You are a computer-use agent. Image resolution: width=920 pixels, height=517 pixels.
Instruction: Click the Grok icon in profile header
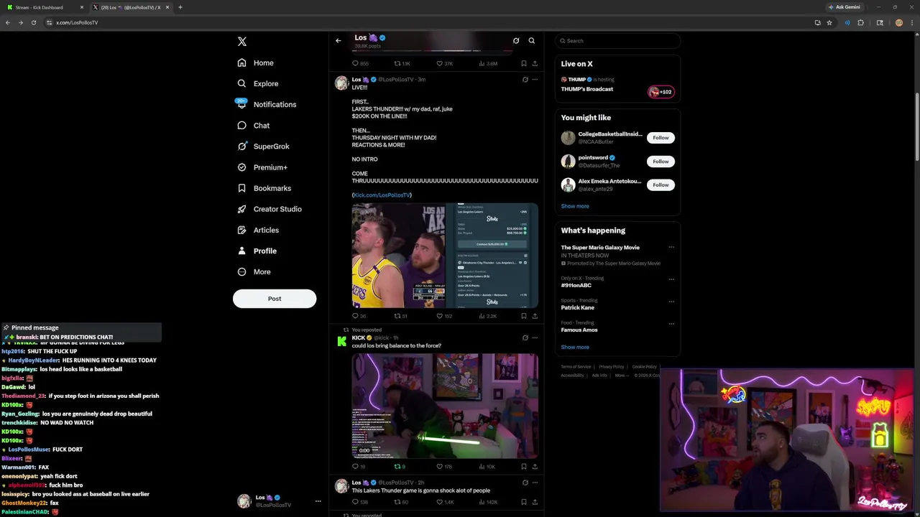pyautogui.click(x=516, y=41)
